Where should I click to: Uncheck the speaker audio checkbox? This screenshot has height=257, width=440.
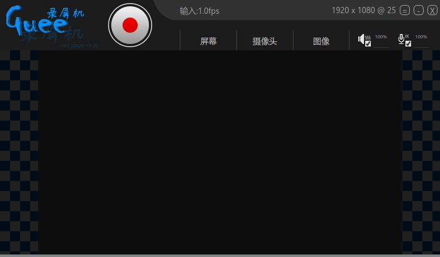click(368, 44)
